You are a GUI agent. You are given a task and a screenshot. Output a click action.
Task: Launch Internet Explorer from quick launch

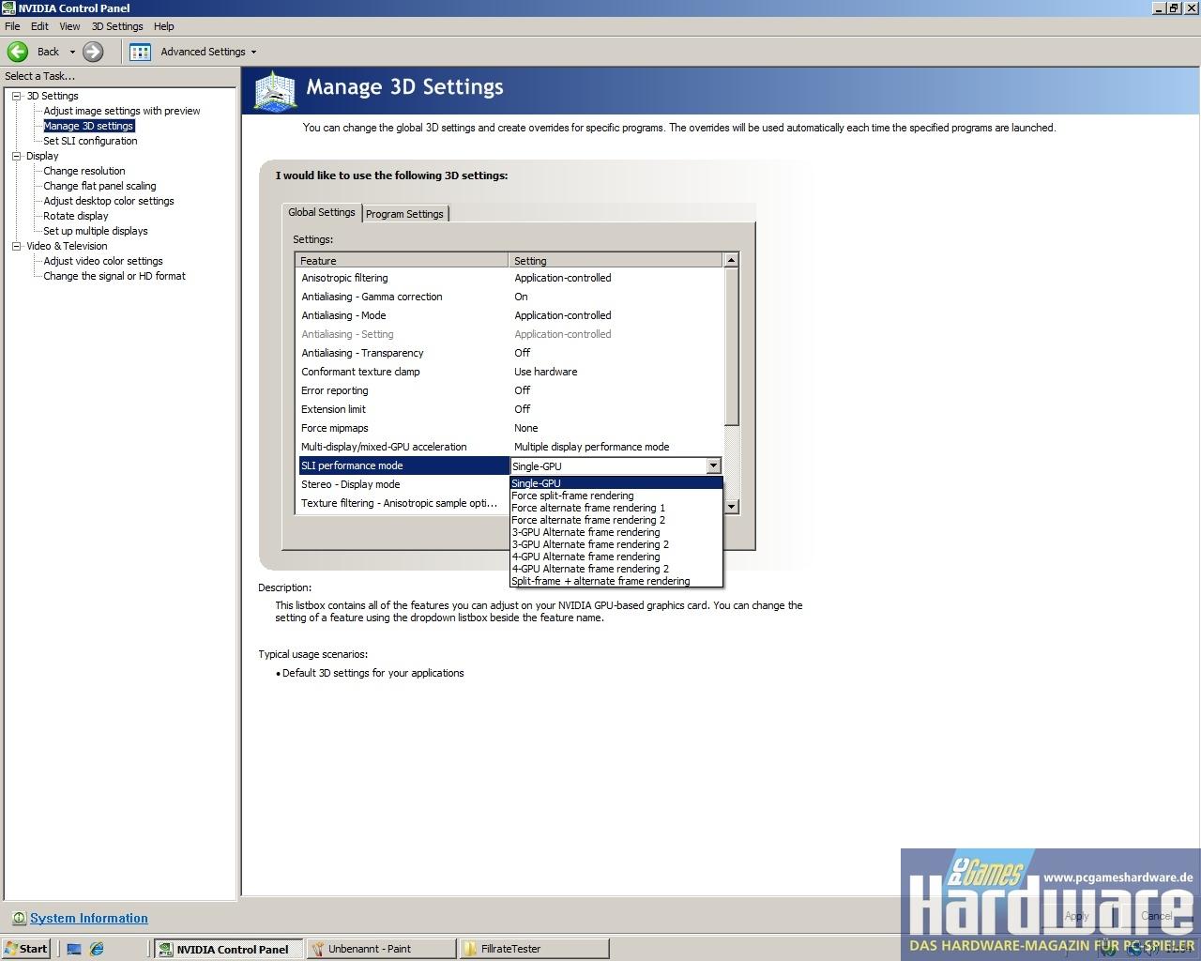click(x=97, y=949)
